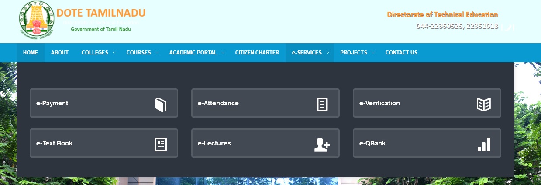
Task: Open the e-Verification service link
Action: [427, 103]
